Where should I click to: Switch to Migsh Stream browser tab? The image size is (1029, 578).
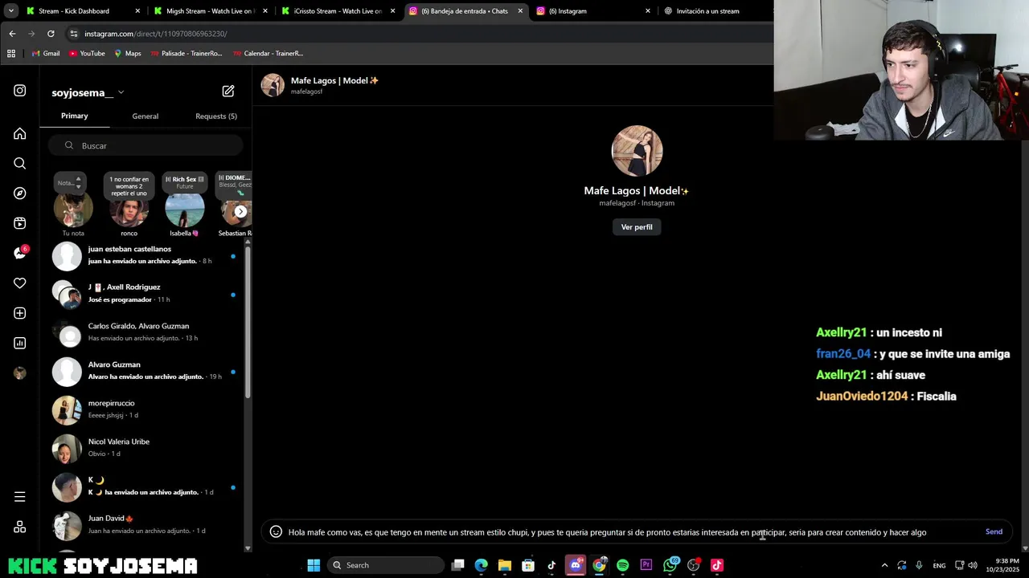pyautogui.click(x=211, y=11)
